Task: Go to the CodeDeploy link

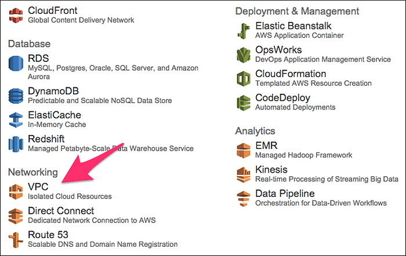Action: coord(283,98)
